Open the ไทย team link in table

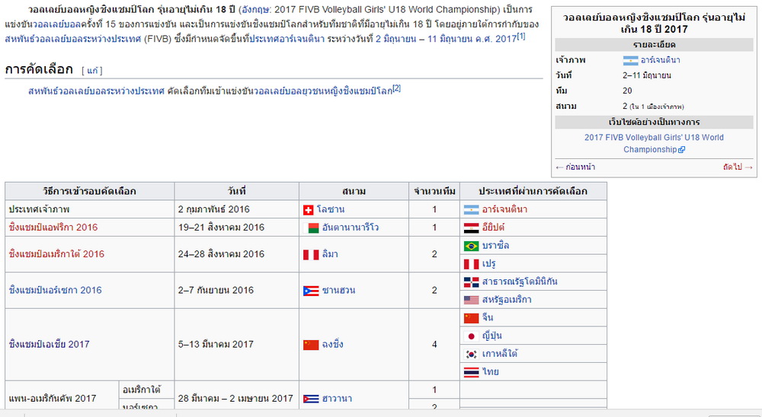pyautogui.click(x=490, y=372)
